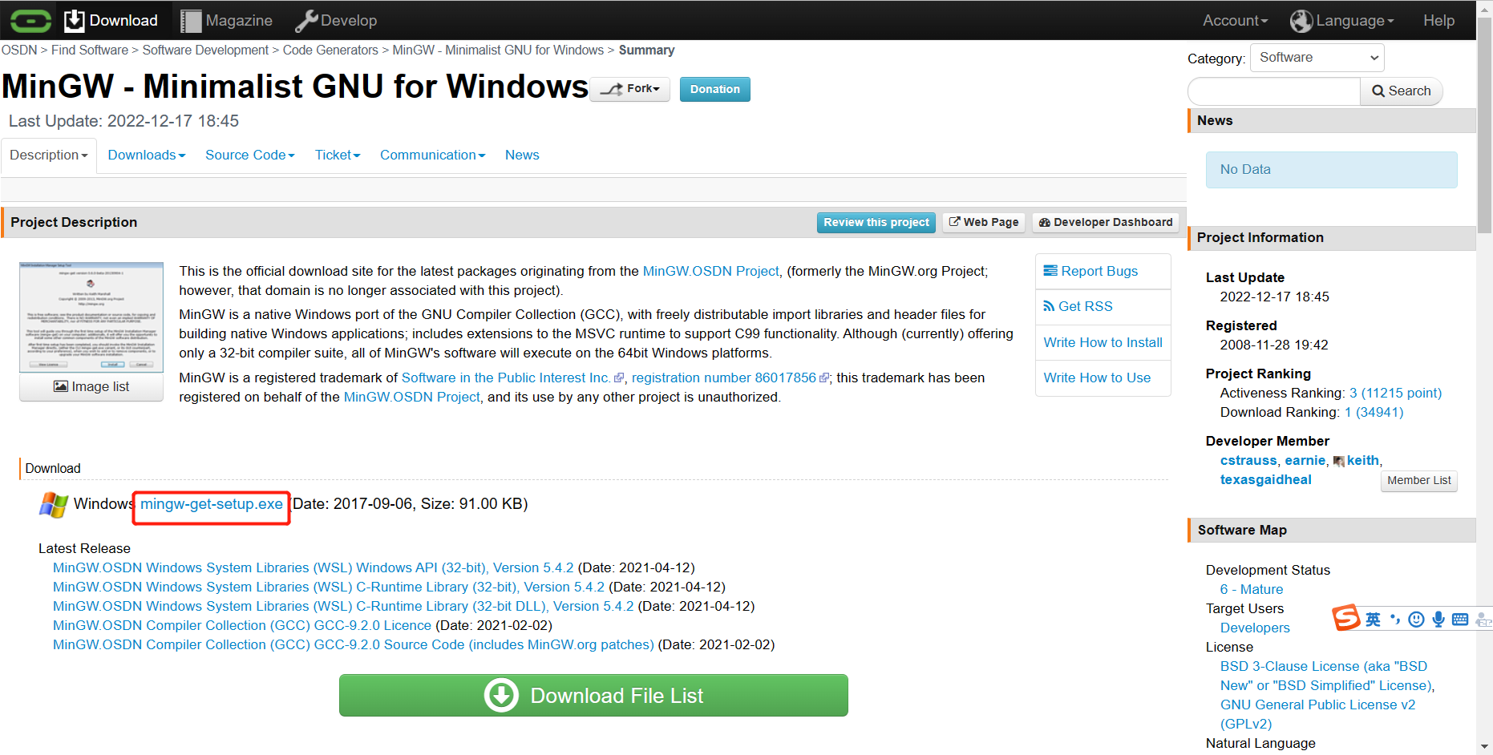Click the Sogou input method S icon
Viewport: 1493px width, 755px height.
[x=1346, y=618]
